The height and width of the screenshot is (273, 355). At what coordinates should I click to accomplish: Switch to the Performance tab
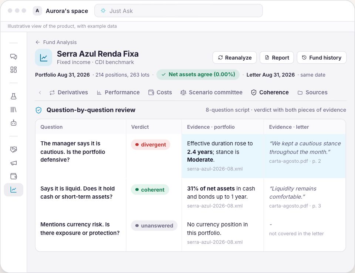click(118, 92)
